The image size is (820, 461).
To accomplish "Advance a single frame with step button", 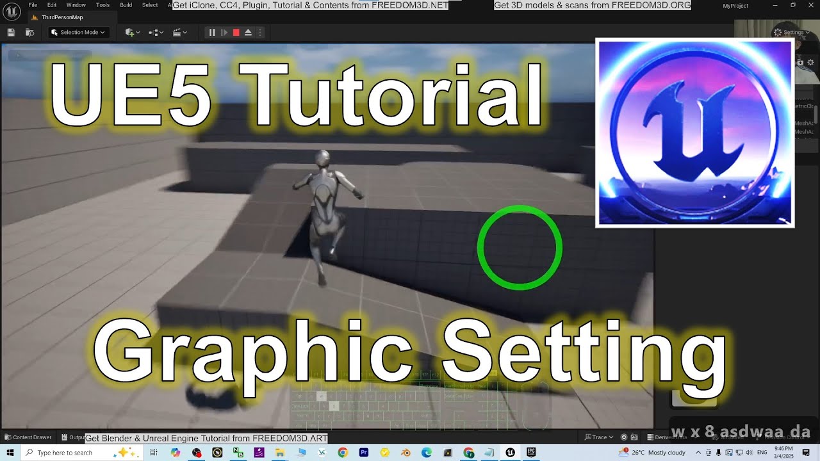I will click(x=224, y=32).
